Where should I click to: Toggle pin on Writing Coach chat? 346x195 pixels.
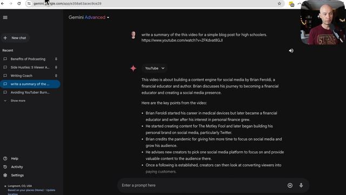tap(56, 76)
